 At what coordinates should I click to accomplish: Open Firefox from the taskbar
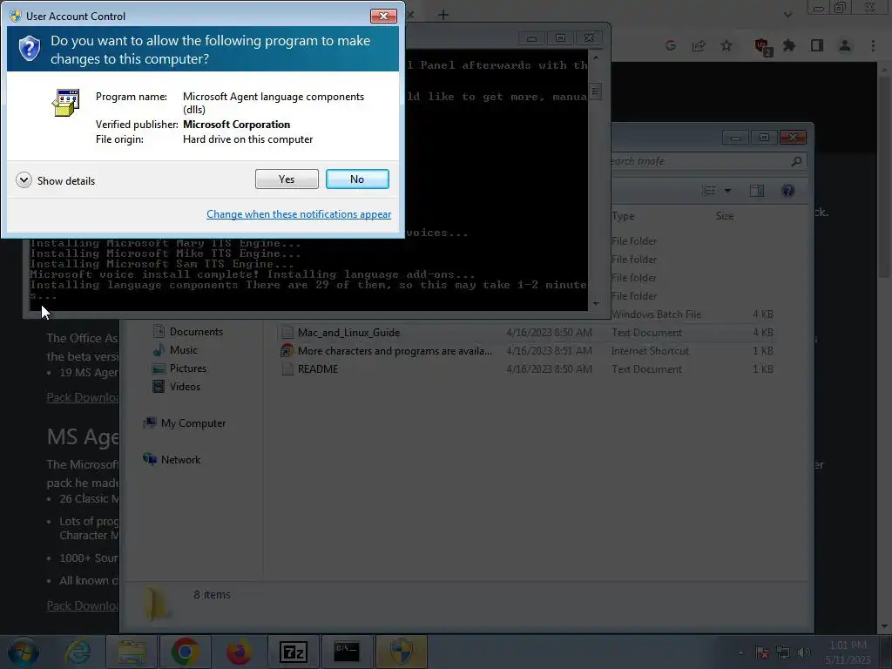tap(239, 652)
